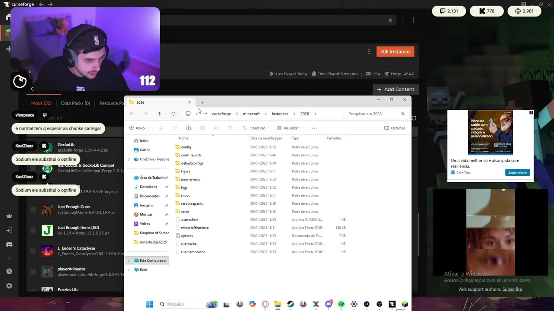Open the Minecraft block icon on taskbar
This screenshot has width=554, height=311.
pos(405,304)
